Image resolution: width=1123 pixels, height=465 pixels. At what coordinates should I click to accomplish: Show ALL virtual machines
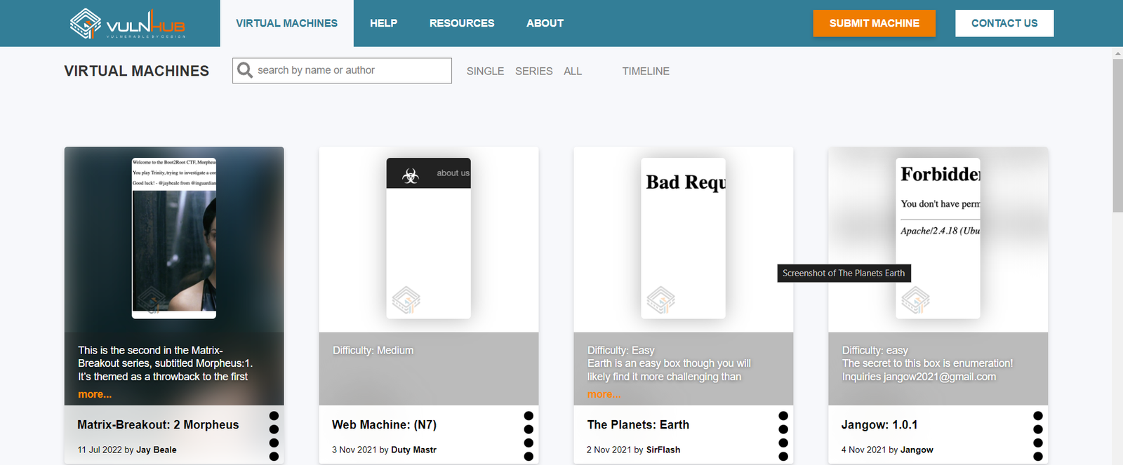tap(573, 71)
